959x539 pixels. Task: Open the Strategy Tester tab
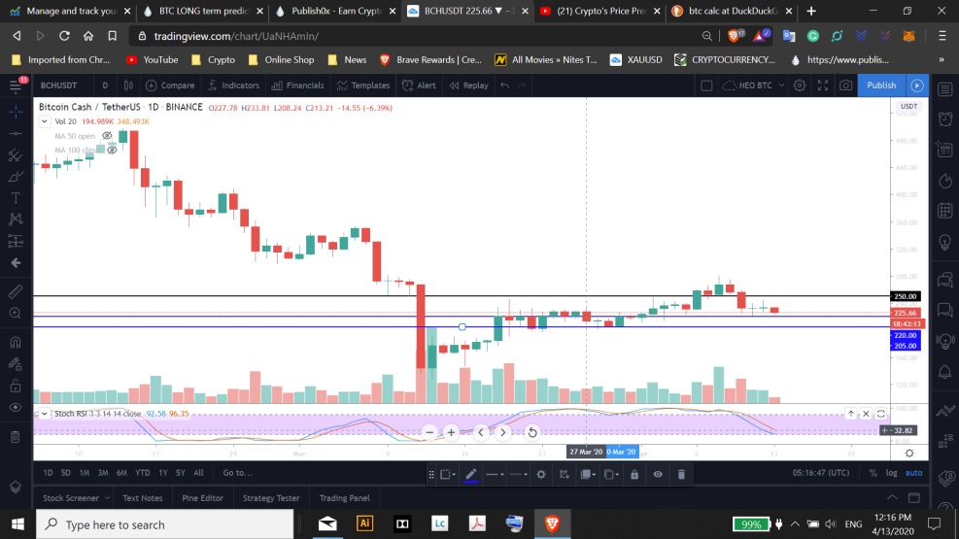point(271,498)
